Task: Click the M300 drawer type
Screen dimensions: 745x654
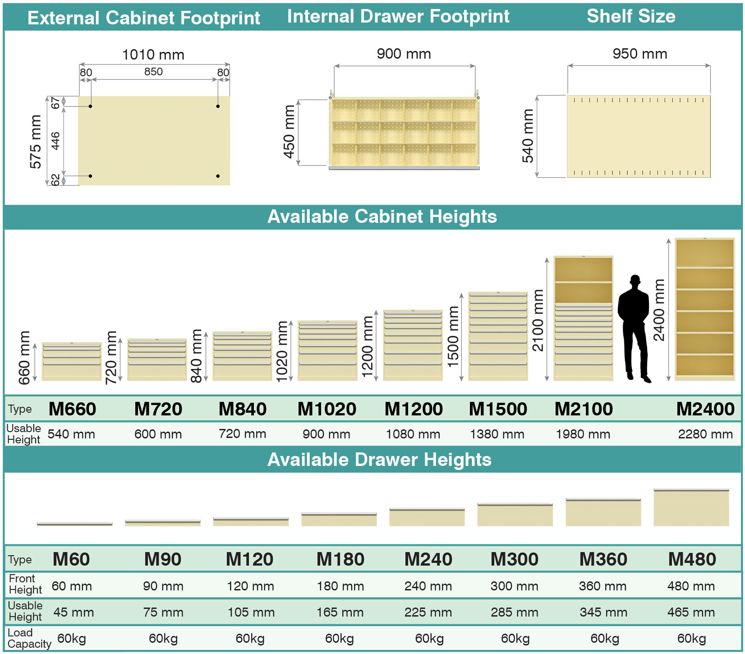Action: pyautogui.click(x=515, y=559)
